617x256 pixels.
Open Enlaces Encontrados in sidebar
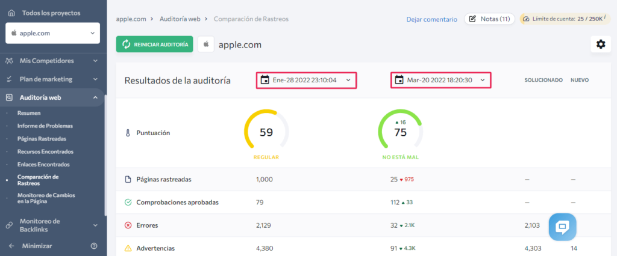click(43, 165)
